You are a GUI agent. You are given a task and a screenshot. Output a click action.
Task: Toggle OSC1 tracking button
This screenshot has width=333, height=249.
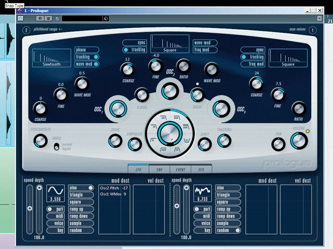click(87, 57)
